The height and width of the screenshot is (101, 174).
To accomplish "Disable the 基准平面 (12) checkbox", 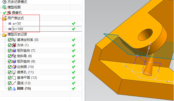I will 10,78.
